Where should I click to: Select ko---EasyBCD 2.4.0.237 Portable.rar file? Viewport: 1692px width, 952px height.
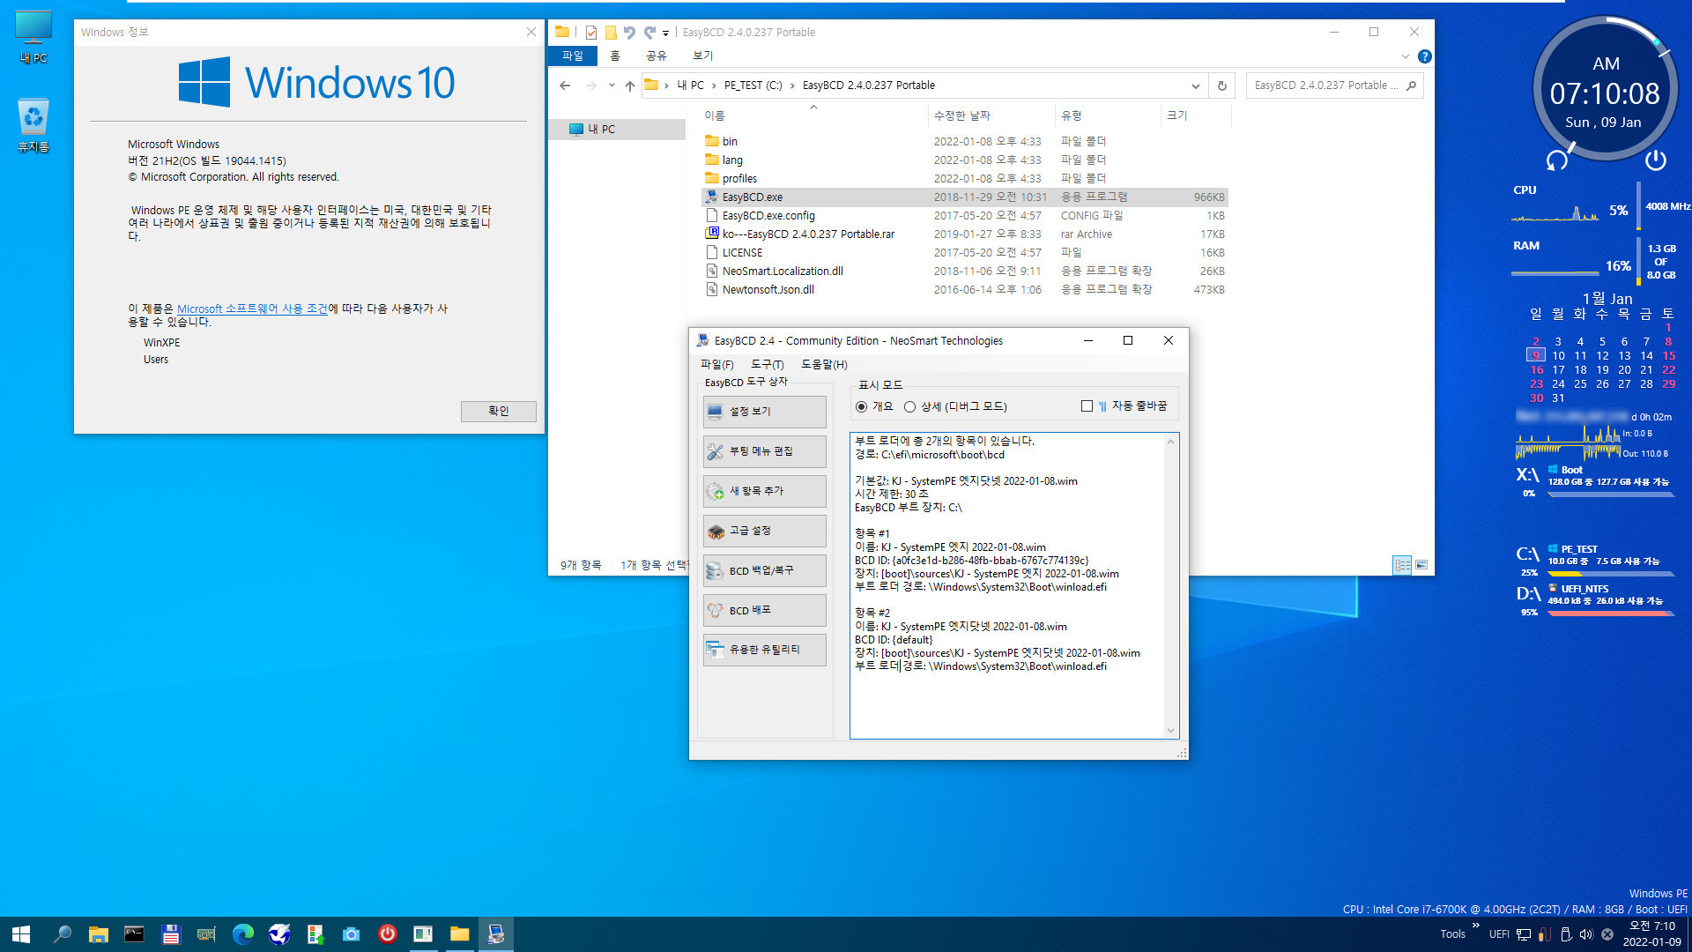[965, 234]
